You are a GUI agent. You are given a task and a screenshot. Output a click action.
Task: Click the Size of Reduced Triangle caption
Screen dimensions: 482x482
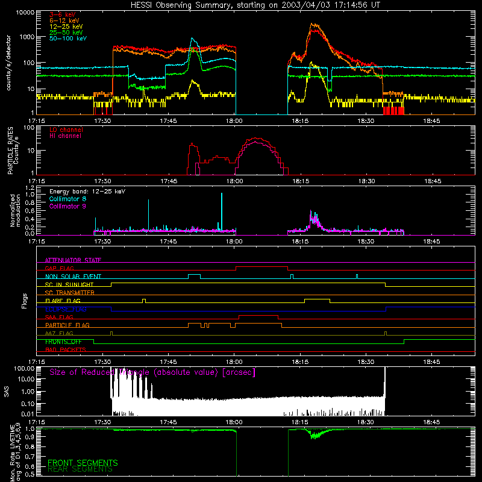(x=152, y=372)
